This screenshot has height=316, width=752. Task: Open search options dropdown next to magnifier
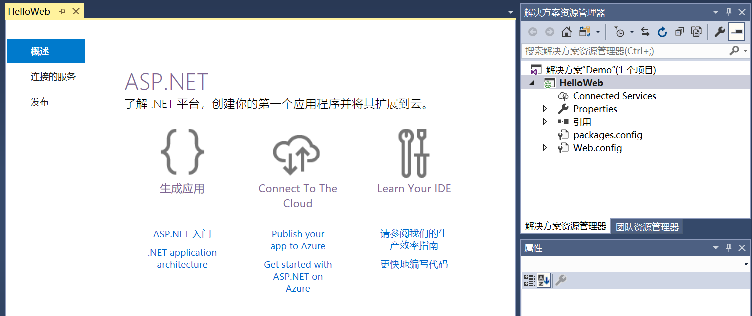[745, 51]
